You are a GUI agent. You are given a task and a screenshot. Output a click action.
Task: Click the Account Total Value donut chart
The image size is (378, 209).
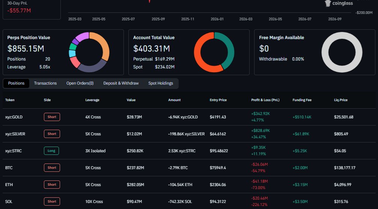click(x=214, y=52)
